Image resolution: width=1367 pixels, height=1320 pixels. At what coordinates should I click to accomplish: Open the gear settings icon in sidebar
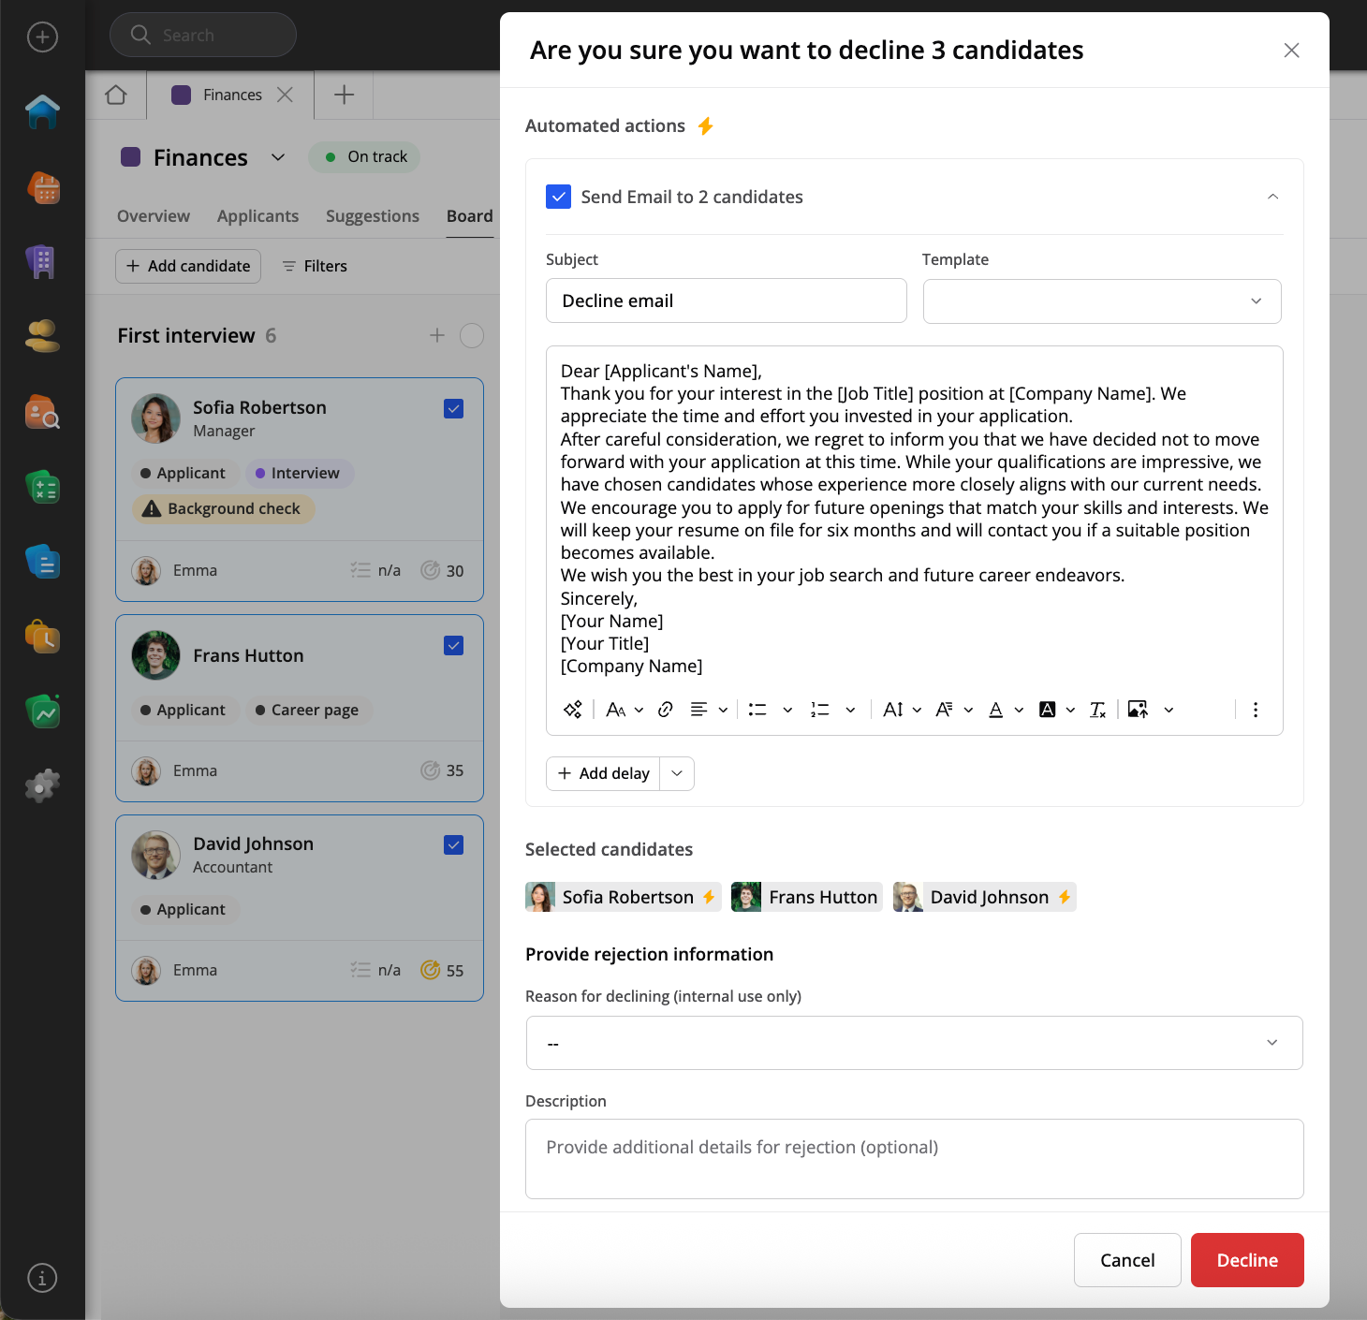42,786
